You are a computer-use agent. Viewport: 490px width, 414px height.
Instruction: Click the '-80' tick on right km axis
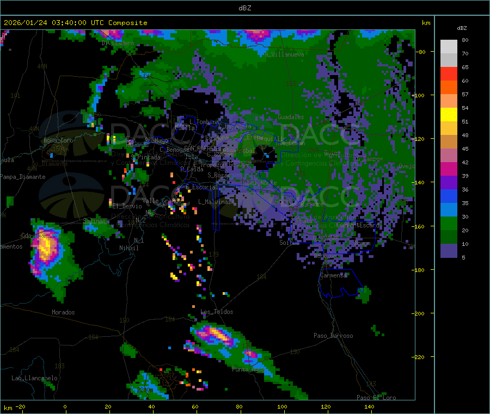[x=421, y=52]
